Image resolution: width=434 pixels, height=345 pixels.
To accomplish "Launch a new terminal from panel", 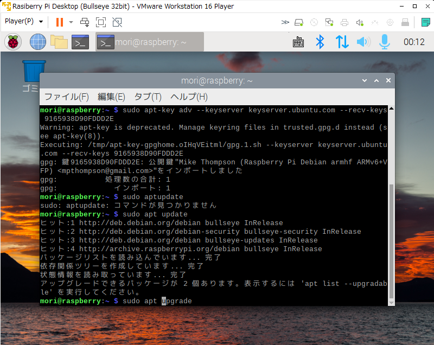I will (80, 42).
